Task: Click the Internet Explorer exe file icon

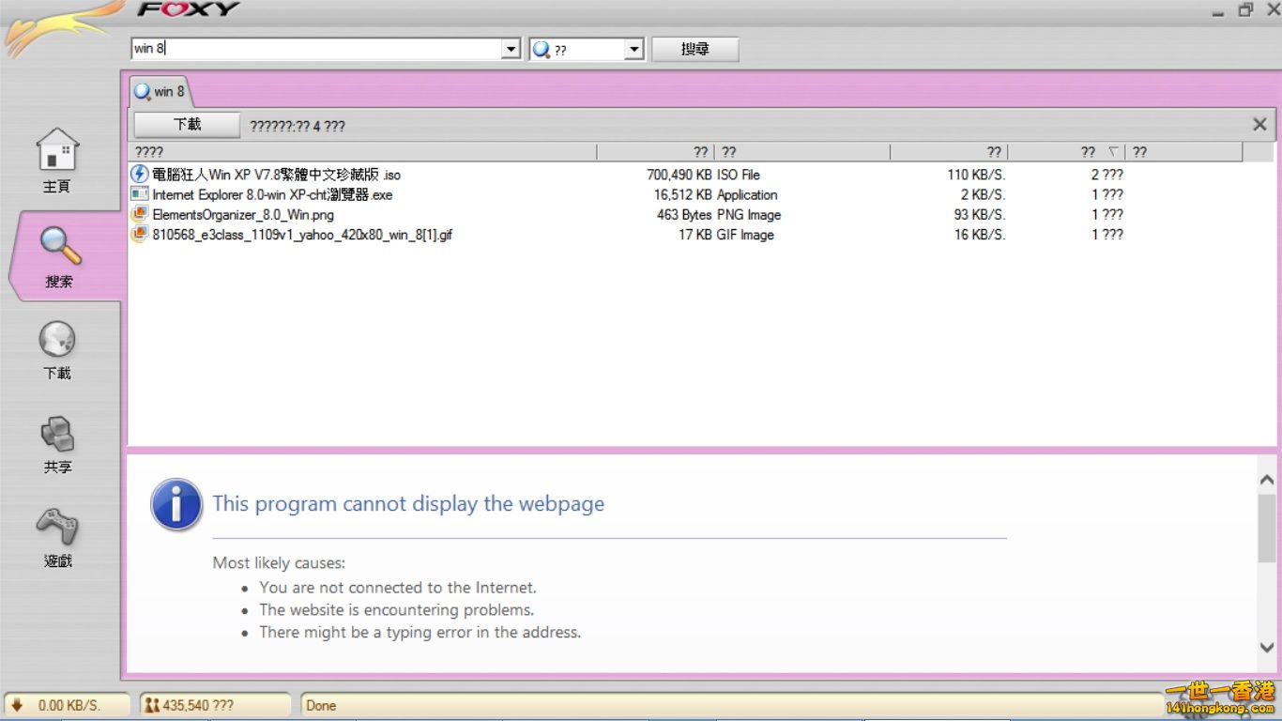Action: 139,194
